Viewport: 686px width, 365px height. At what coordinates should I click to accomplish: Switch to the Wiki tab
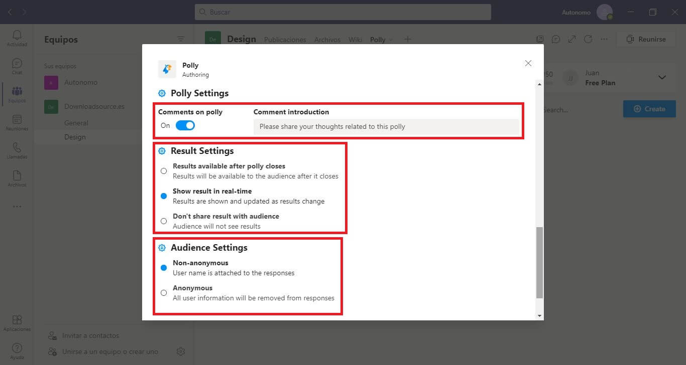[355, 40]
